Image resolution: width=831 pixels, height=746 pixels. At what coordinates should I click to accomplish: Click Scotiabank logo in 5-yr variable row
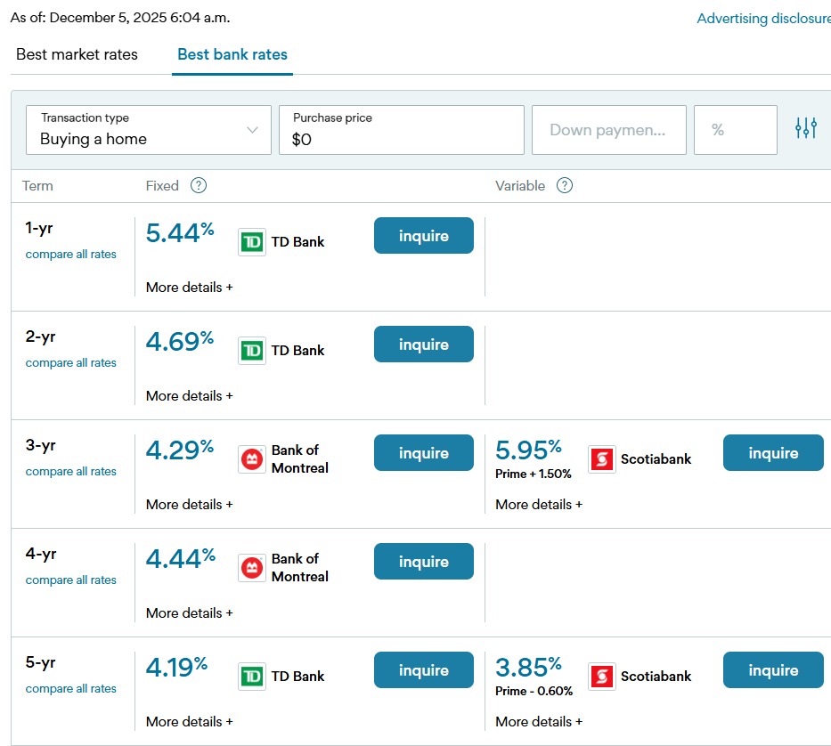point(602,677)
